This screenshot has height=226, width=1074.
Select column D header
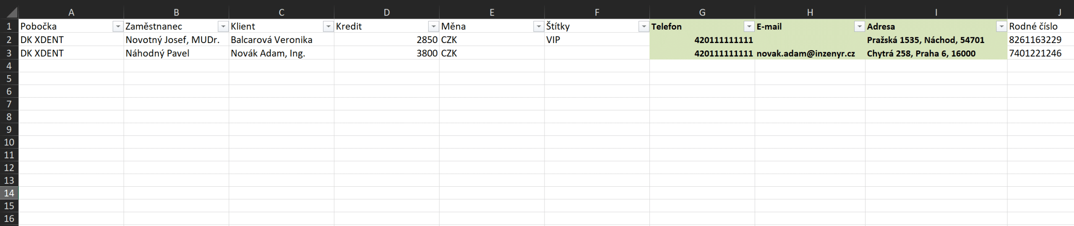pyautogui.click(x=386, y=13)
